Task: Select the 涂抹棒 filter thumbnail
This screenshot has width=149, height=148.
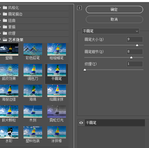Action: point(57,132)
